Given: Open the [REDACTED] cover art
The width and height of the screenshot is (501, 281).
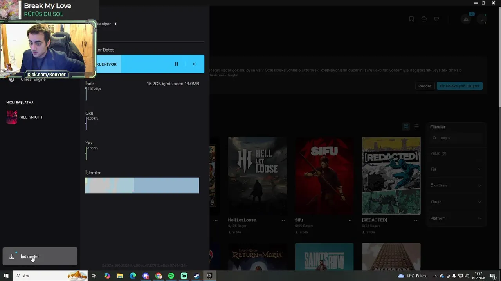Looking at the screenshot, I should coord(391,176).
